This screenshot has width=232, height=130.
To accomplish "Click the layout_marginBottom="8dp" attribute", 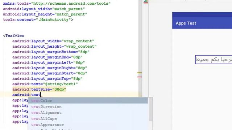I will tap(51, 52).
